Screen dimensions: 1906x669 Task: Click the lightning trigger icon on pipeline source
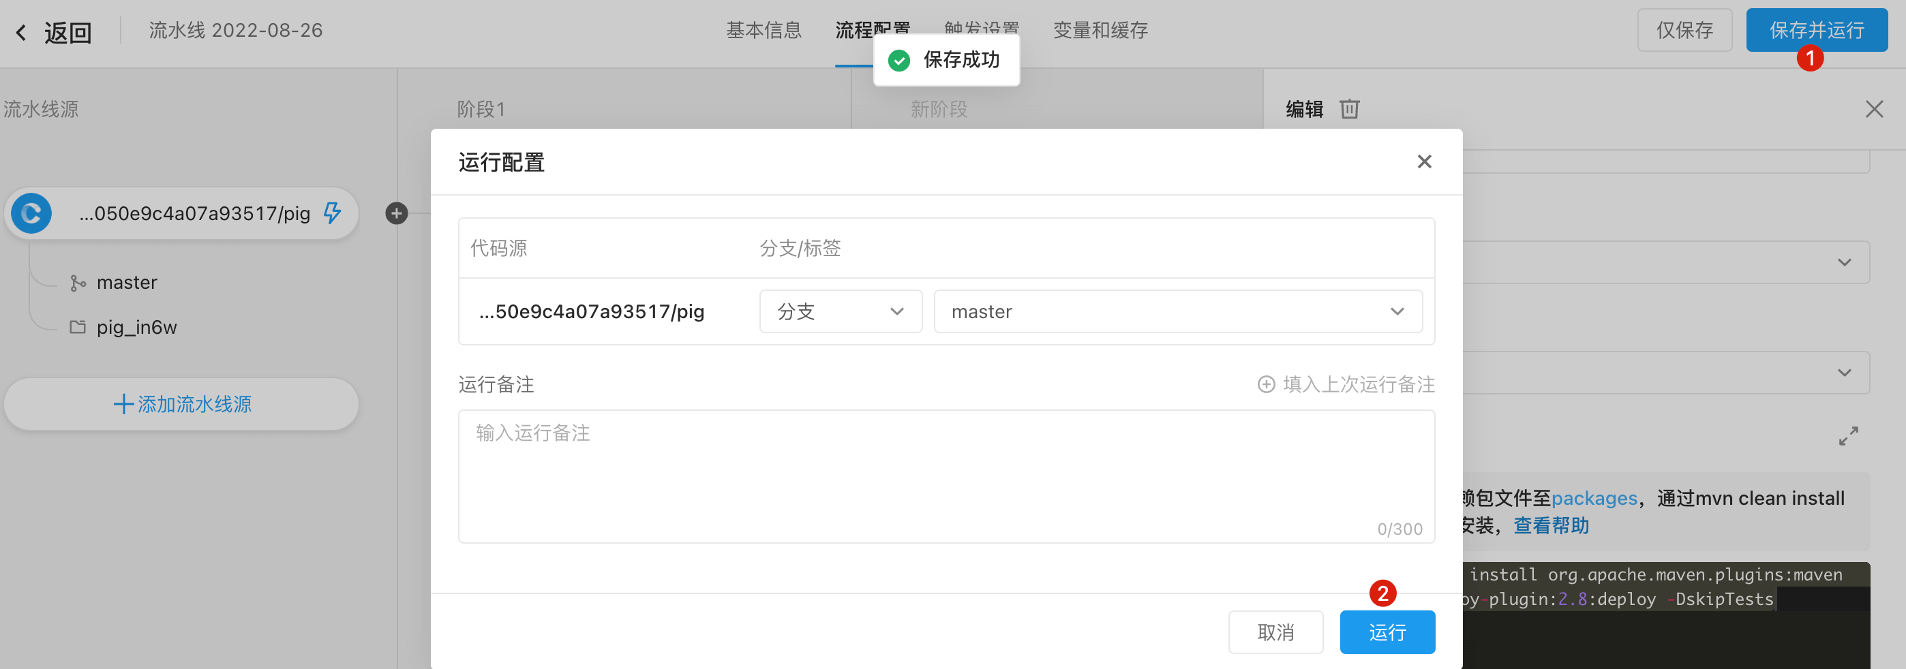[x=332, y=214]
